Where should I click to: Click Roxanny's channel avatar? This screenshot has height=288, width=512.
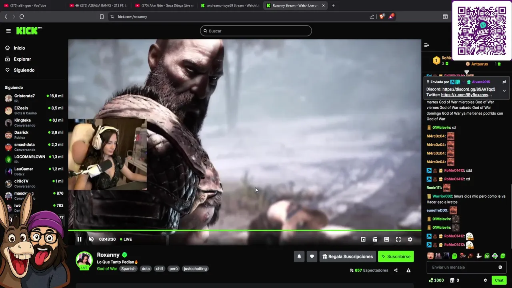pos(84,260)
